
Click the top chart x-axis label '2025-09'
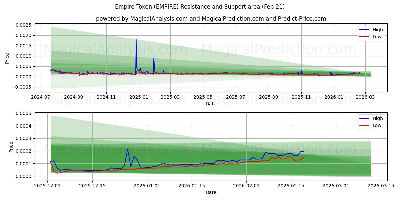pyautogui.click(x=269, y=97)
